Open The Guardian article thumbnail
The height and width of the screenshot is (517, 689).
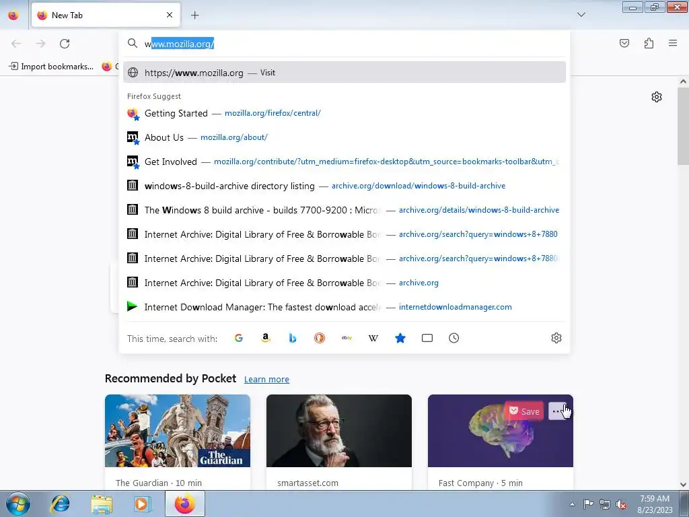tap(178, 431)
